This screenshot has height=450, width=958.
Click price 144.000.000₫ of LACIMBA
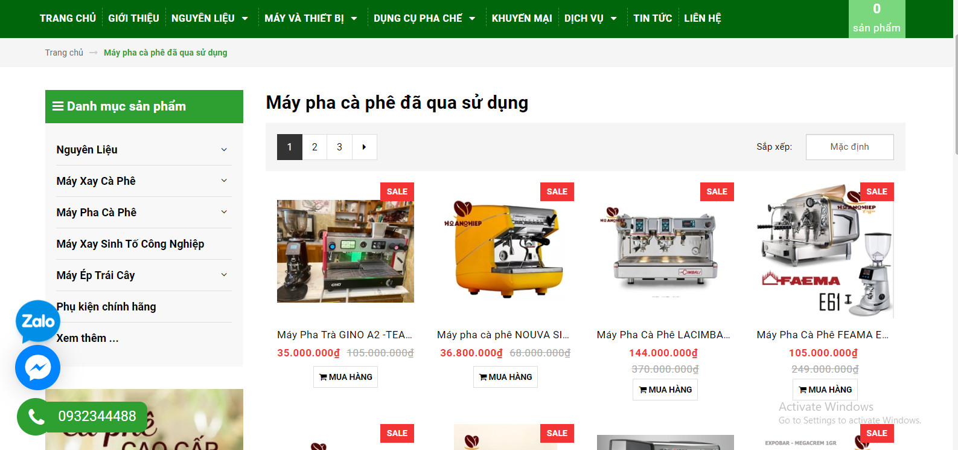663,353
